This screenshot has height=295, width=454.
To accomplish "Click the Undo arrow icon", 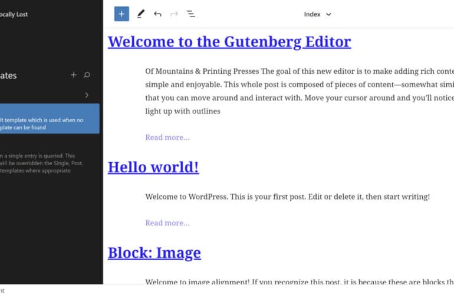I will coord(157,14).
